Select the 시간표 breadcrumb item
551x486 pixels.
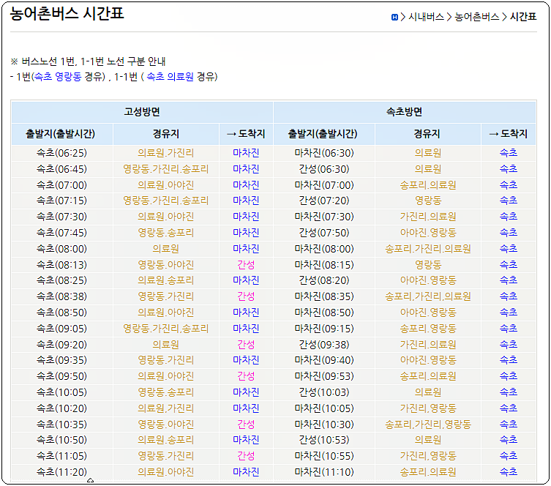[523, 17]
